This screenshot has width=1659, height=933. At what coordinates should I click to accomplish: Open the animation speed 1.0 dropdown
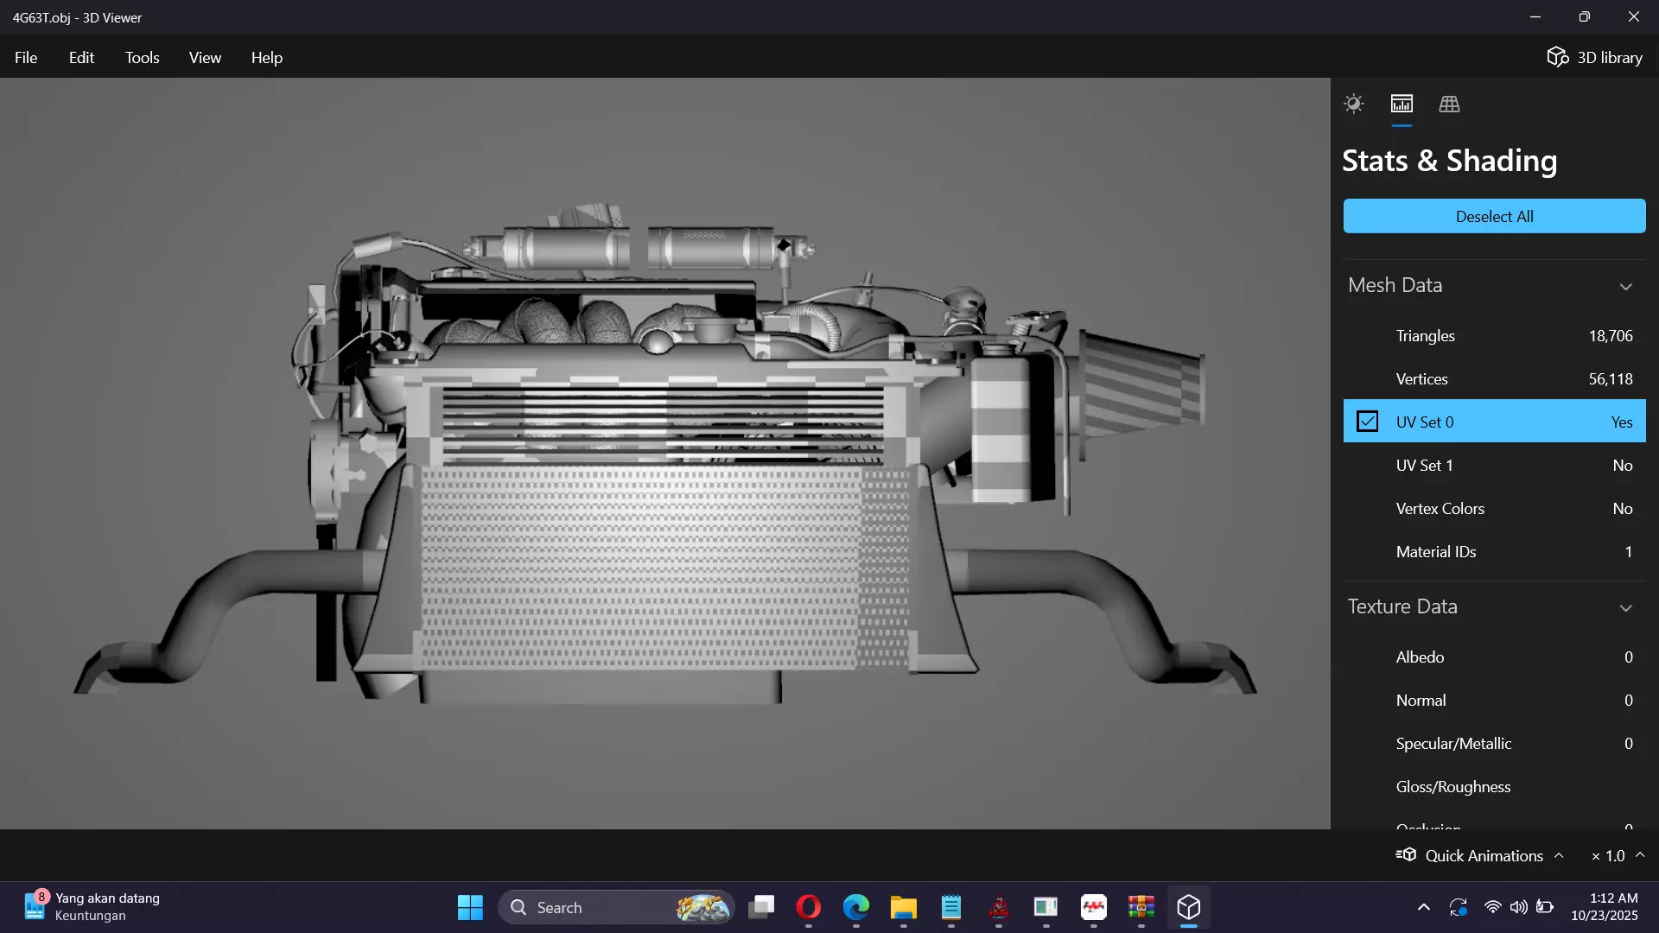coord(1618,855)
